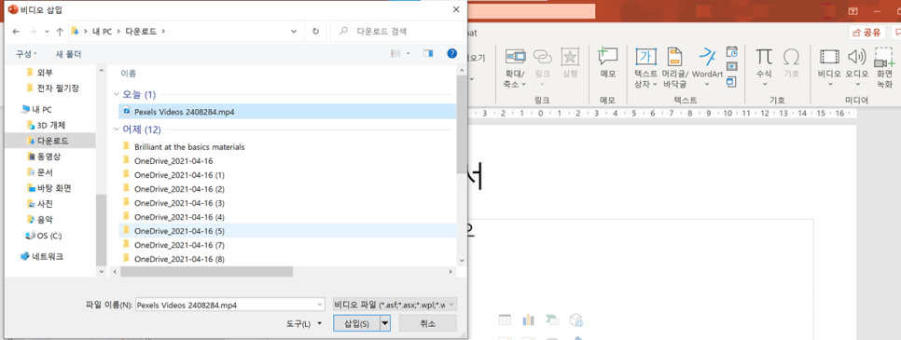Go back with the dialog's back arrow
The width and height of the screenshot is (901, 340).
tap(16, 32)
